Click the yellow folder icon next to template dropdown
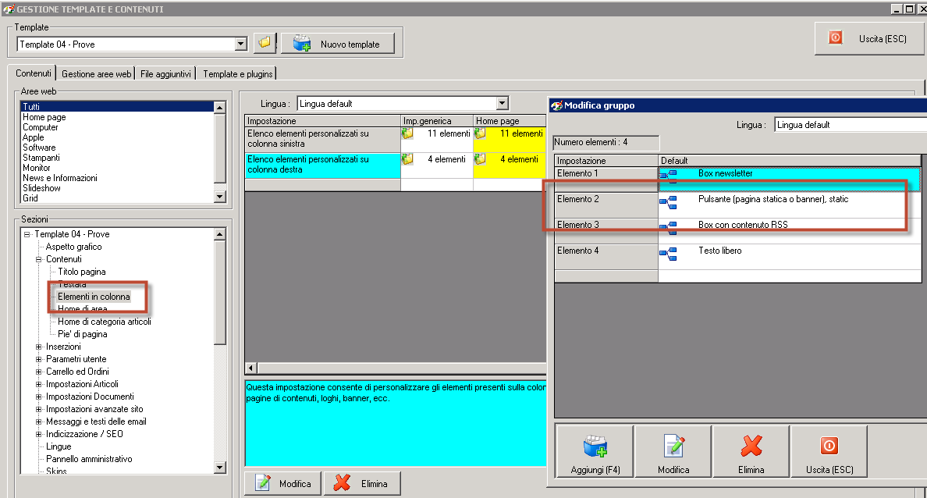 tap(265, 43)
